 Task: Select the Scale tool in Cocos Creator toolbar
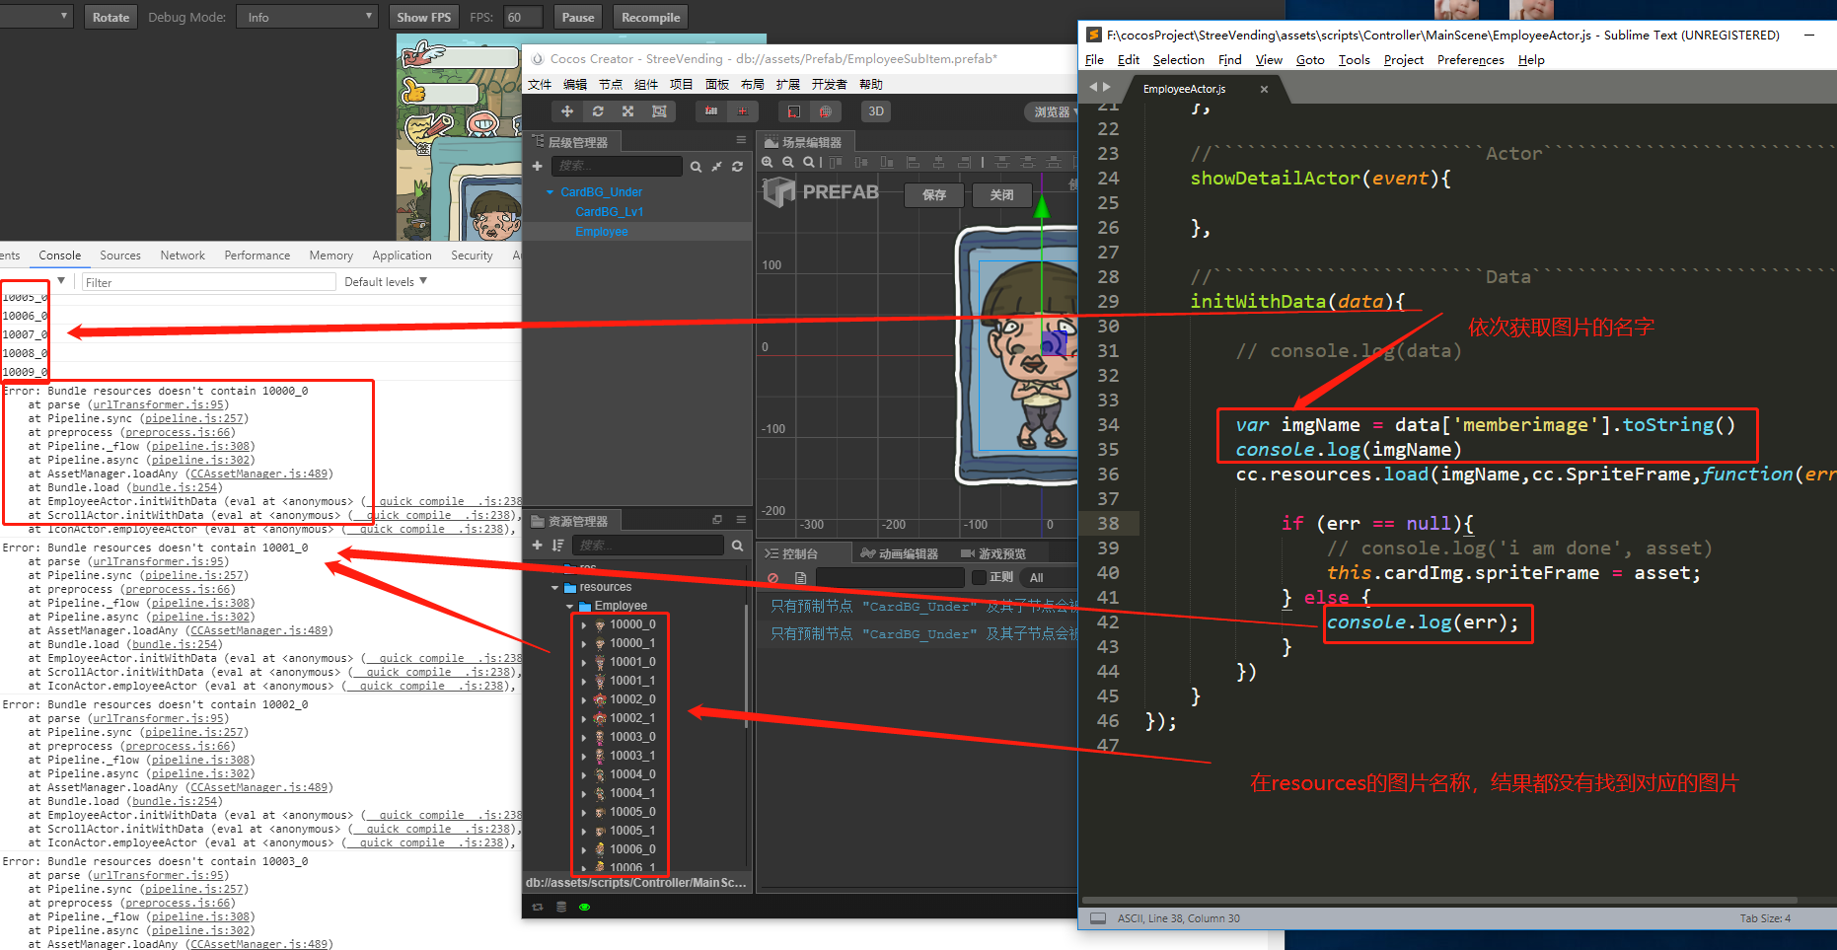627,111
